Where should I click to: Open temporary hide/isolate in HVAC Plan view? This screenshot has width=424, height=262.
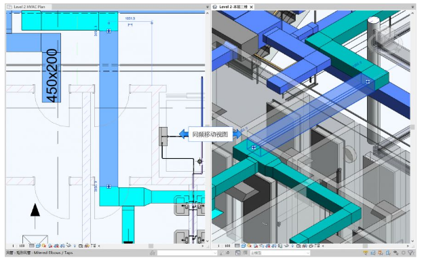[69, 246]
